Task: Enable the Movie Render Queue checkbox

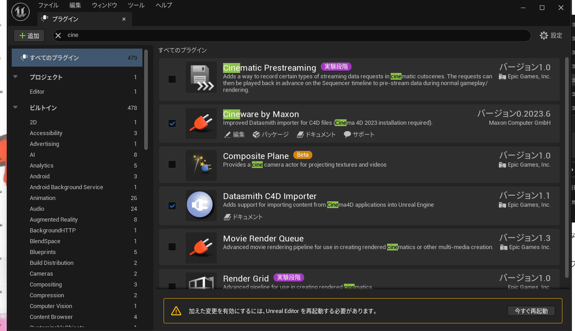Action: [172, 247]
